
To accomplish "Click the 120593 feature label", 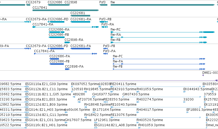I will (77, 89).
